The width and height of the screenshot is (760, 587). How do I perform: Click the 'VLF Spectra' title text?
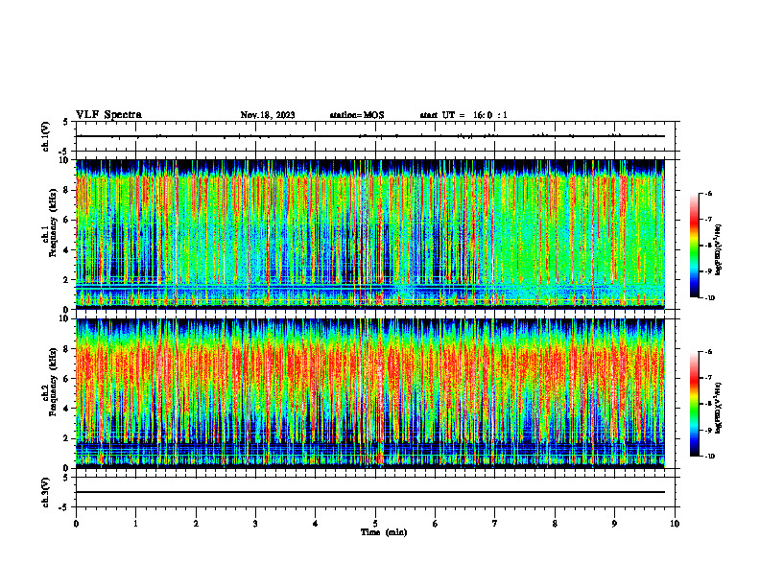point(108,115)
